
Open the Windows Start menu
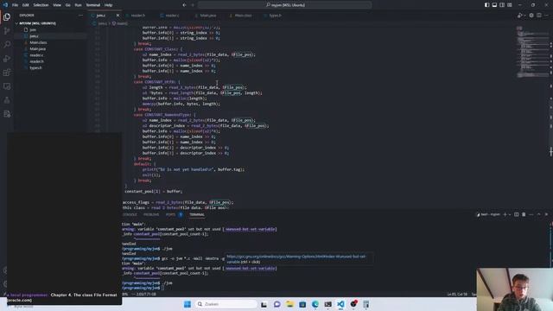(x=188, y=304)
